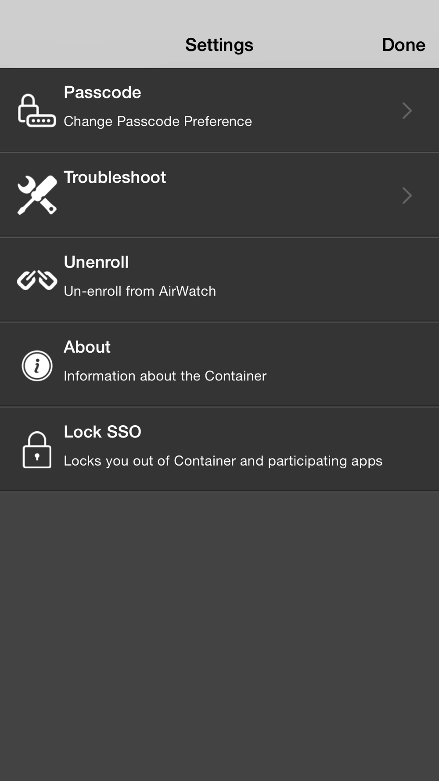Tap the Lock SSO padlock icon

tap(37, 450)
